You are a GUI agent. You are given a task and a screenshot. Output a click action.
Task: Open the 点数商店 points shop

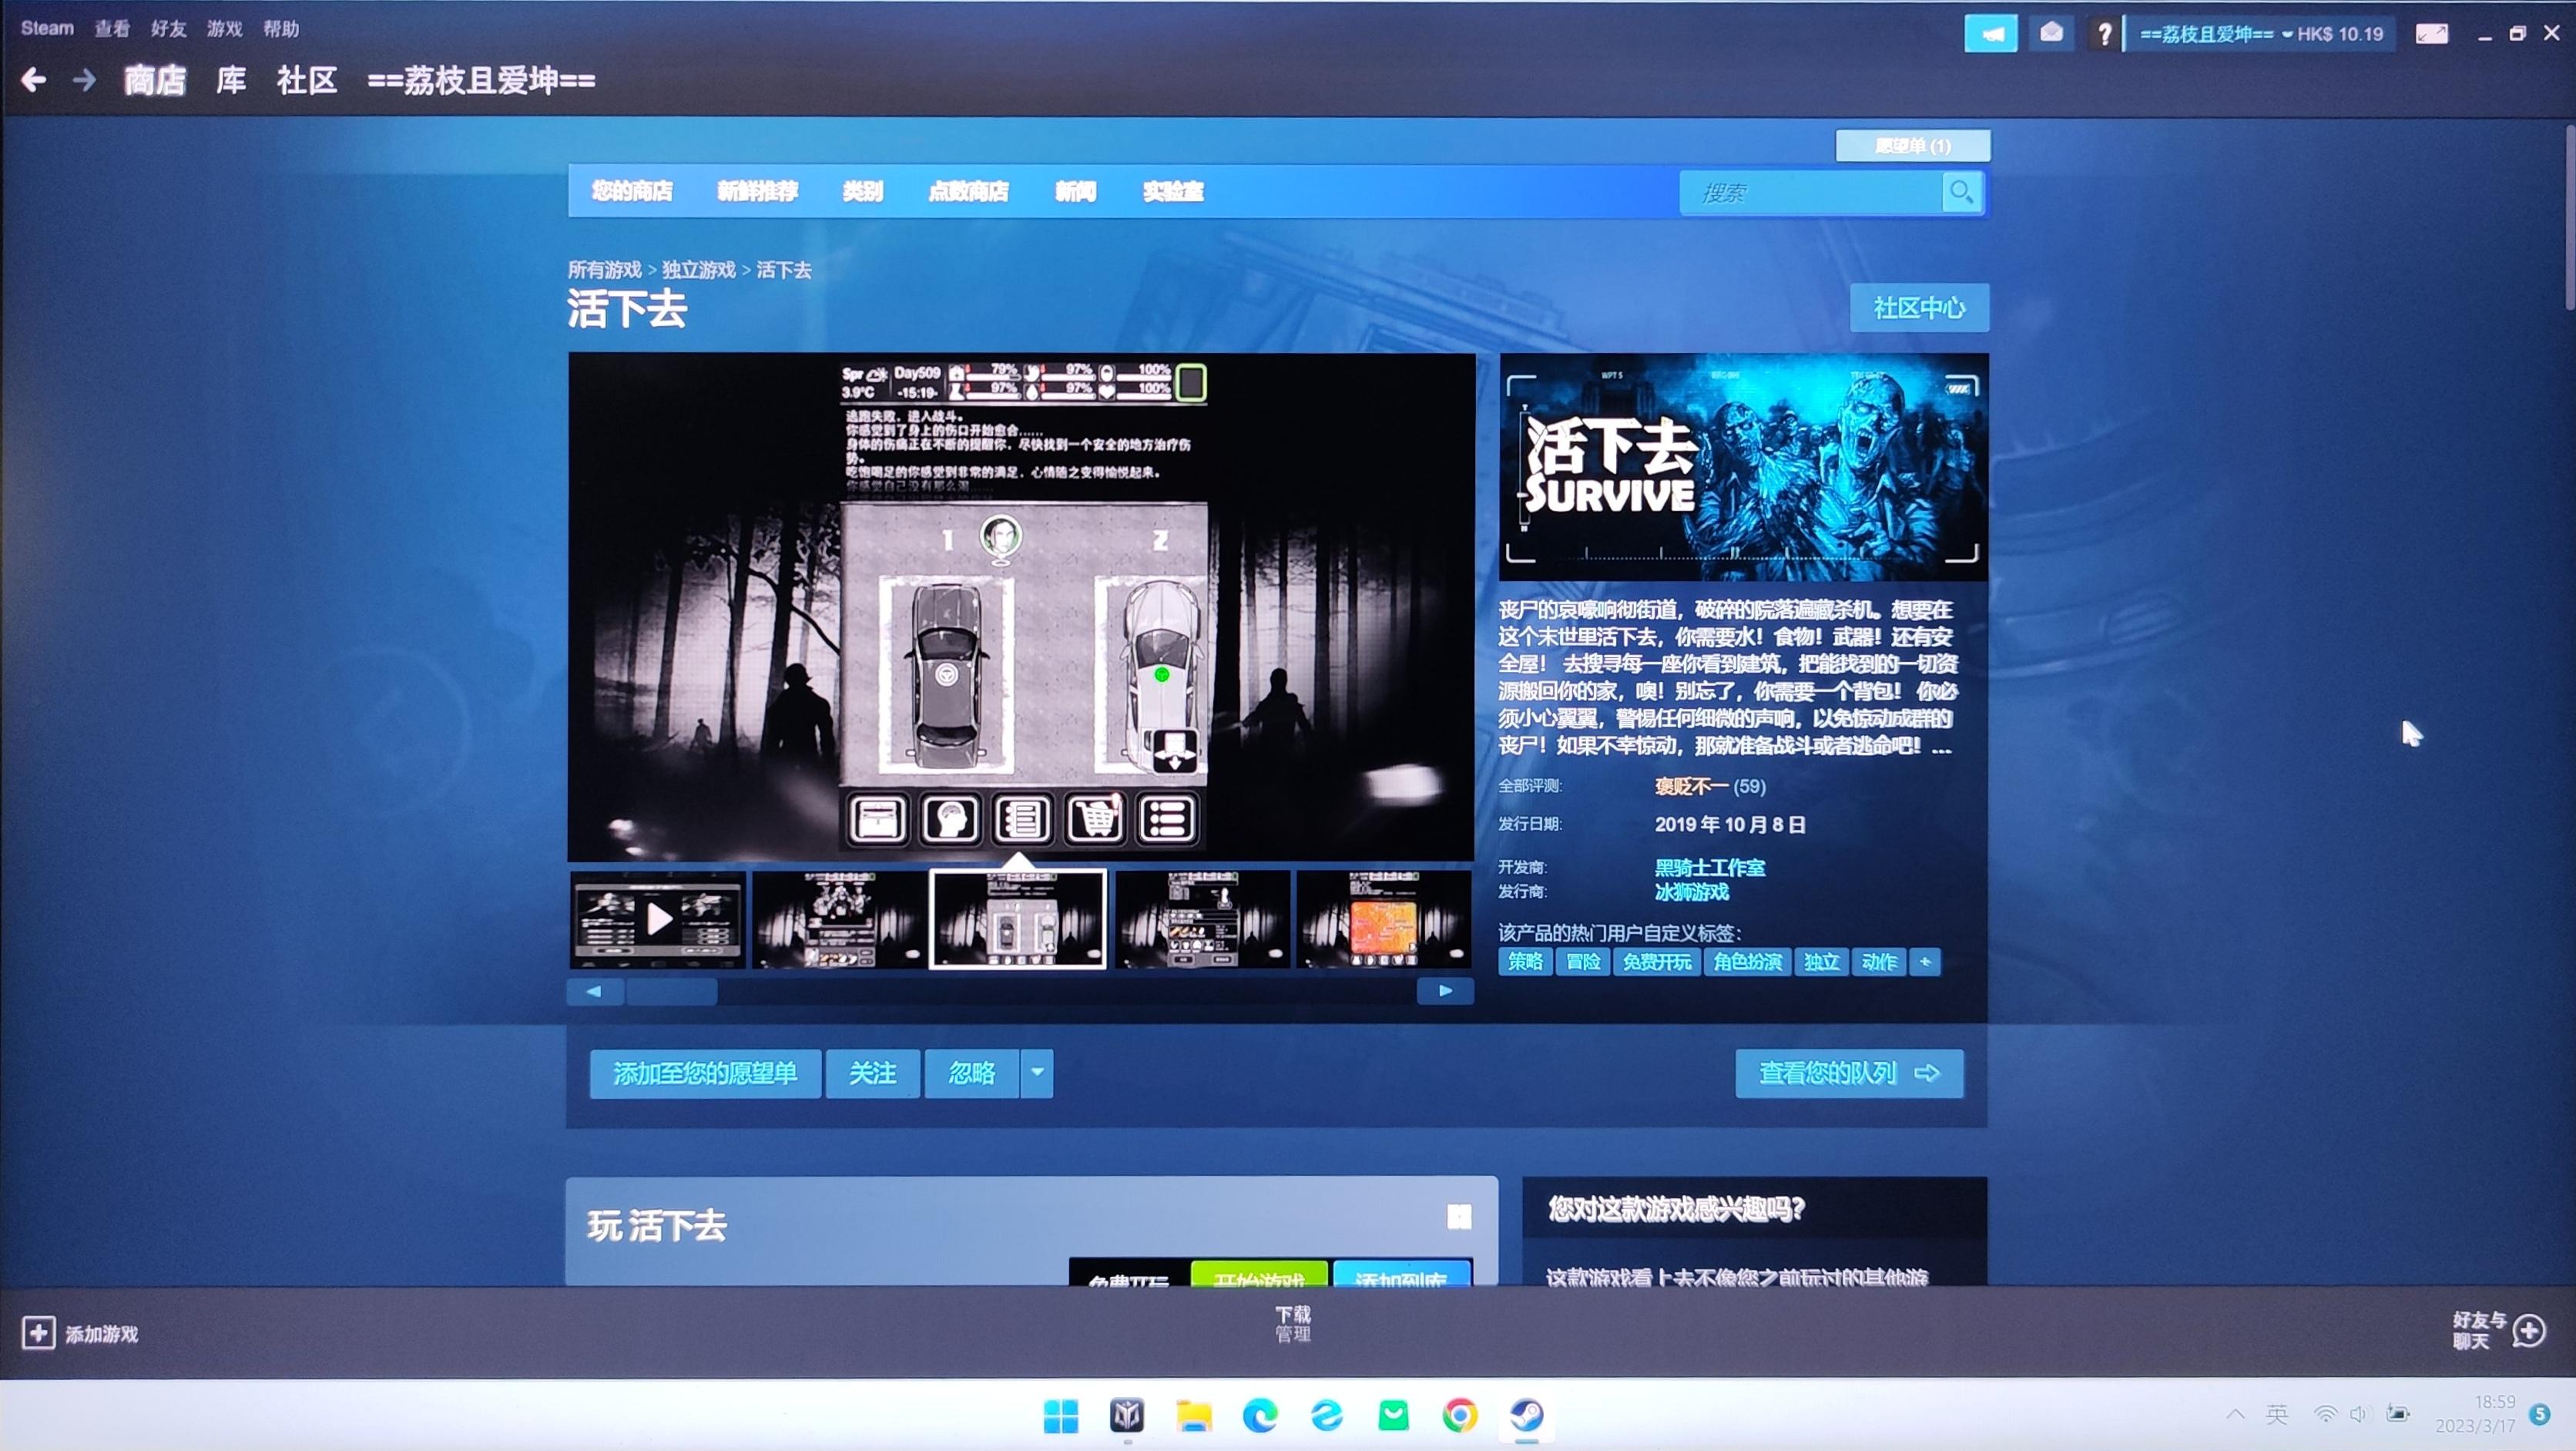pos(968,191)
